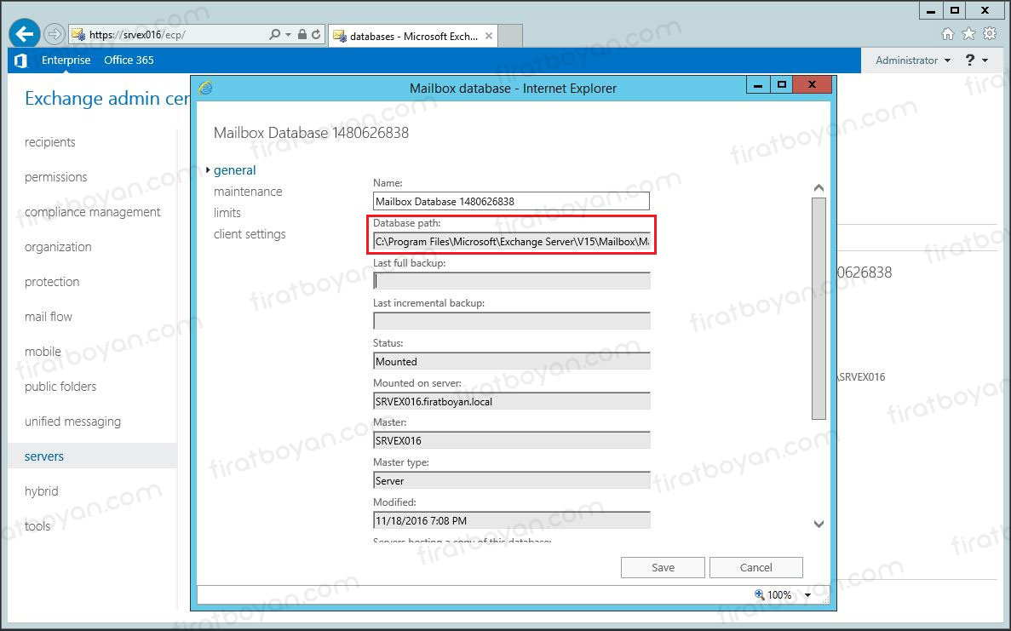
Task: Click the security lock icon in address bar
Action: coord(302,34)
